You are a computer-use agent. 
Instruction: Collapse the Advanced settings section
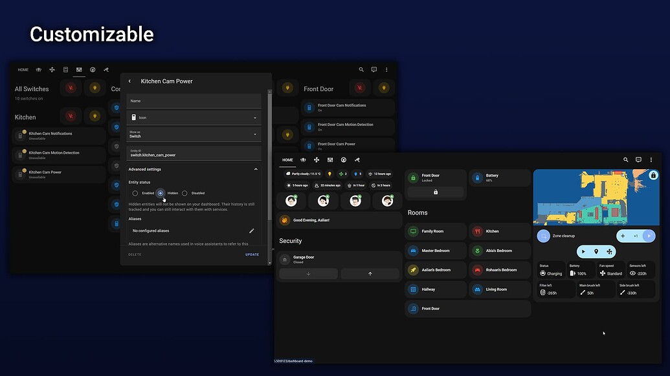255,169
